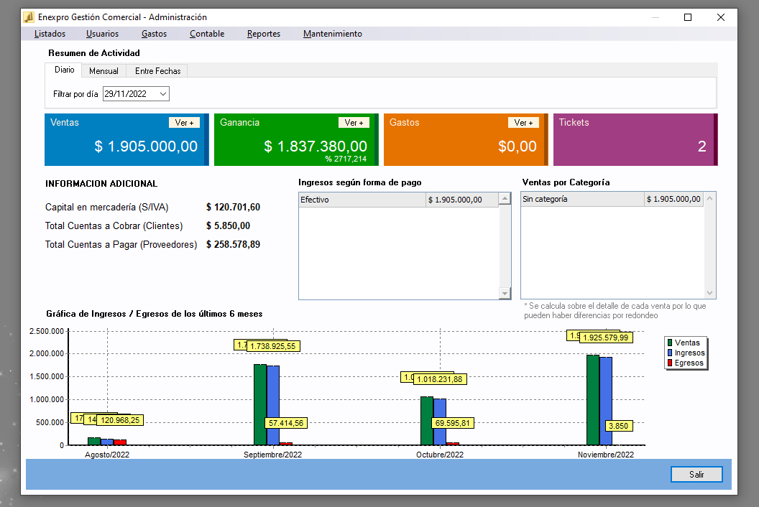Click Ver + on the Ventas card
Image resolution: width=759 pixels, height=507 pixels.
184,122
